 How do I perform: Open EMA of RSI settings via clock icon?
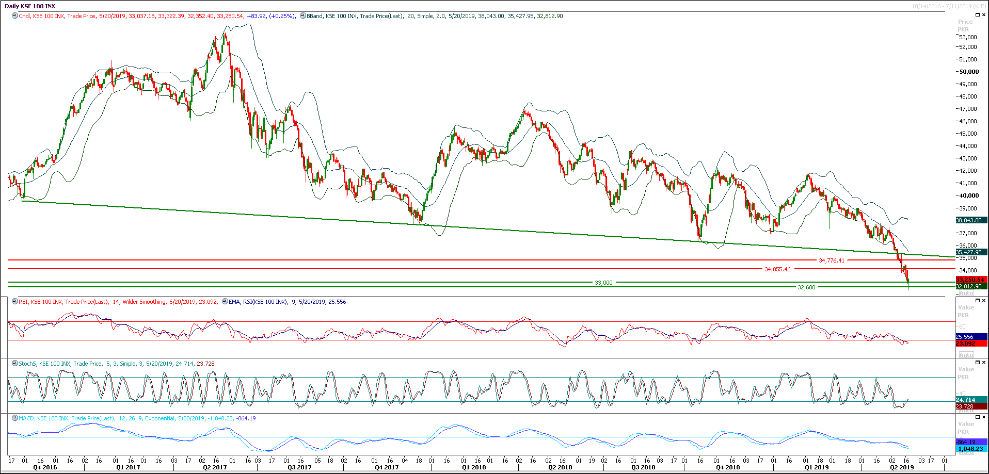(224, 302)
